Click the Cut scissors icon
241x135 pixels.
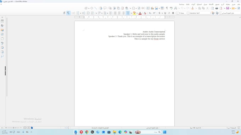207,8
